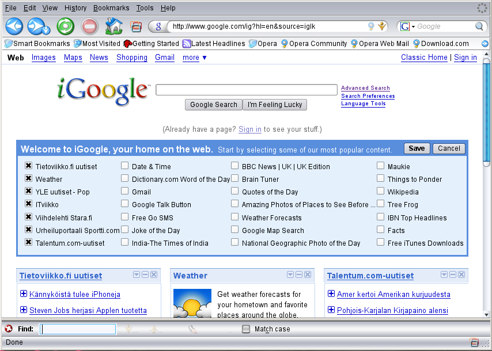
Task: Expand Amer kertoi Amerikan kurjuudesta story
Action: (x=331, y=293)
